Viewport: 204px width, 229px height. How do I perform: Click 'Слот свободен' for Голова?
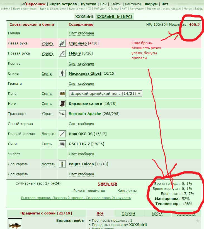coord(81,33)
